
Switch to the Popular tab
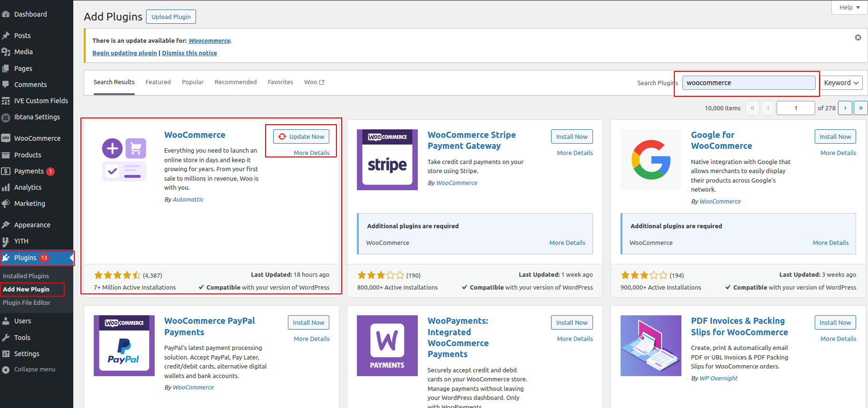(x=193, y=82)
